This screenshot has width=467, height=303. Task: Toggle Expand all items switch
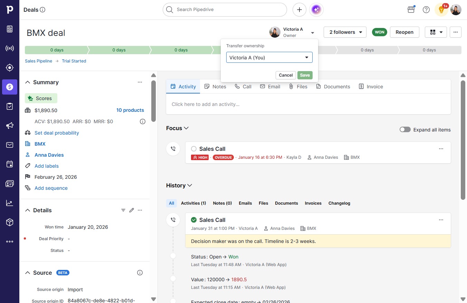coord(405,130)
